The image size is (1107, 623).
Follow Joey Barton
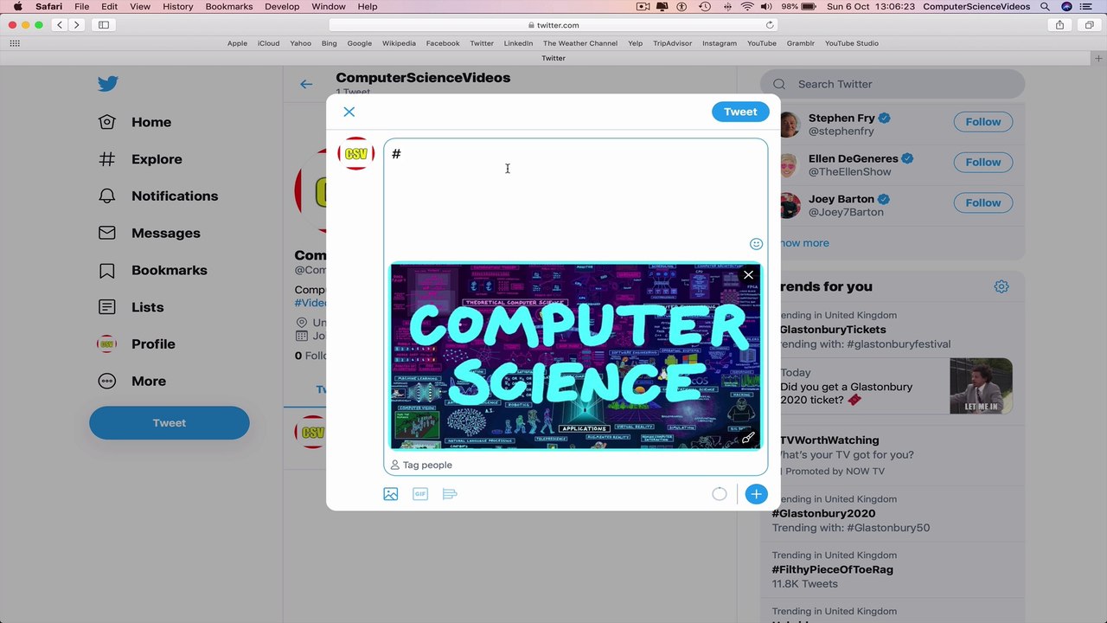(983, 202)
